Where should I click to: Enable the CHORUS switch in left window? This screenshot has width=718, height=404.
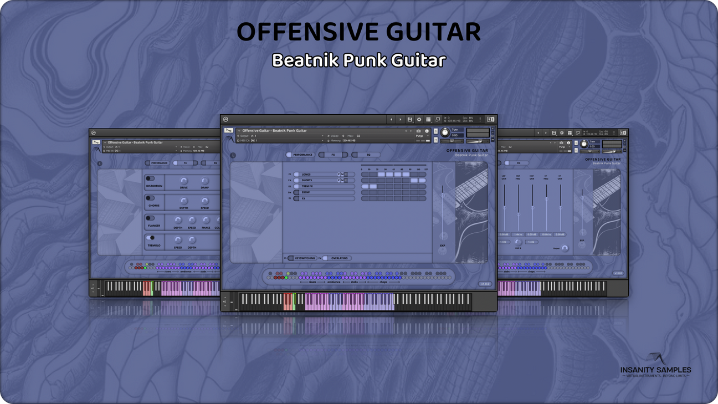[x=150, y=198]
